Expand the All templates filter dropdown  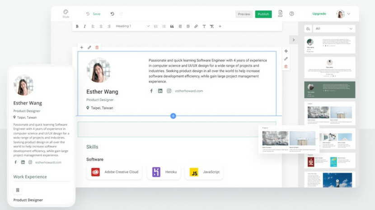pyautogui.click(x=334, y=28)
